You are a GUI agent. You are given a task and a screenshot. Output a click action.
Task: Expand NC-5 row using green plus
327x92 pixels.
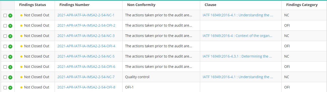coord(10,57)
